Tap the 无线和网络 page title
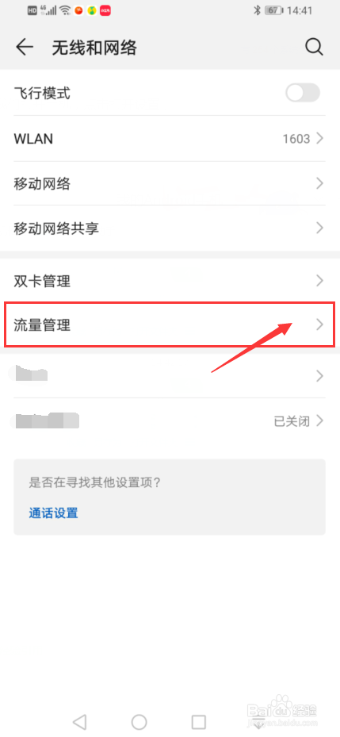Screen dimensions: 340x737 pos(94,48)
